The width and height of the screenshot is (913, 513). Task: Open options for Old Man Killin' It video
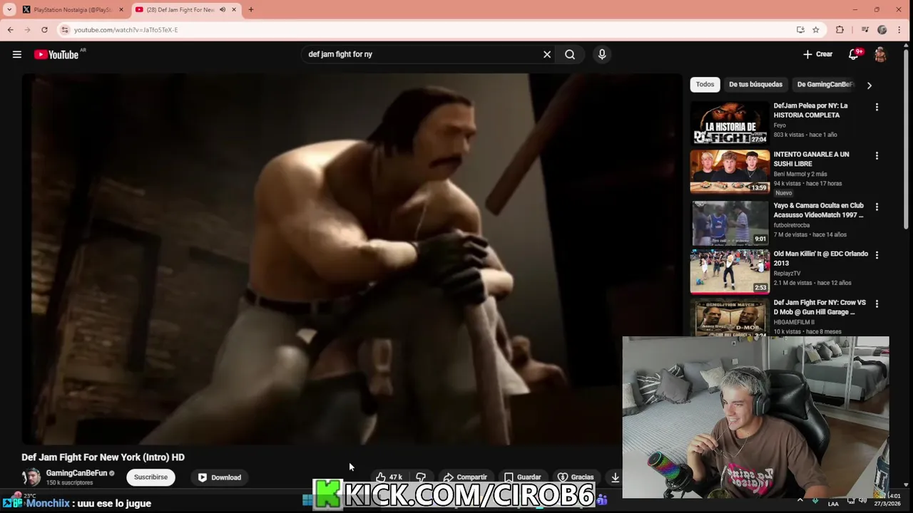pyautogui.click(x=877, y=254)
